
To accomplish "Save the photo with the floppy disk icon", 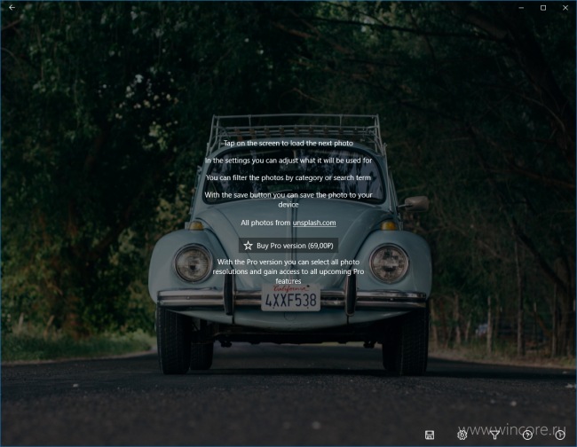I will pyautogui.click(x=430, y=435).
